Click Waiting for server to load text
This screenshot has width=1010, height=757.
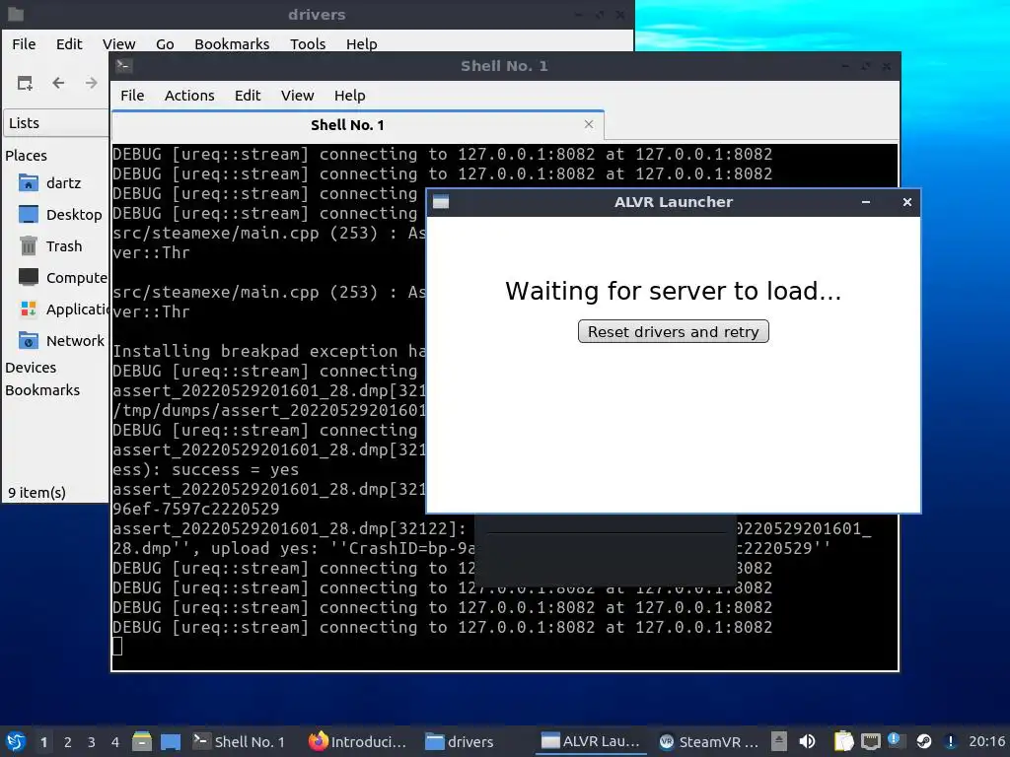pos(673,291)
